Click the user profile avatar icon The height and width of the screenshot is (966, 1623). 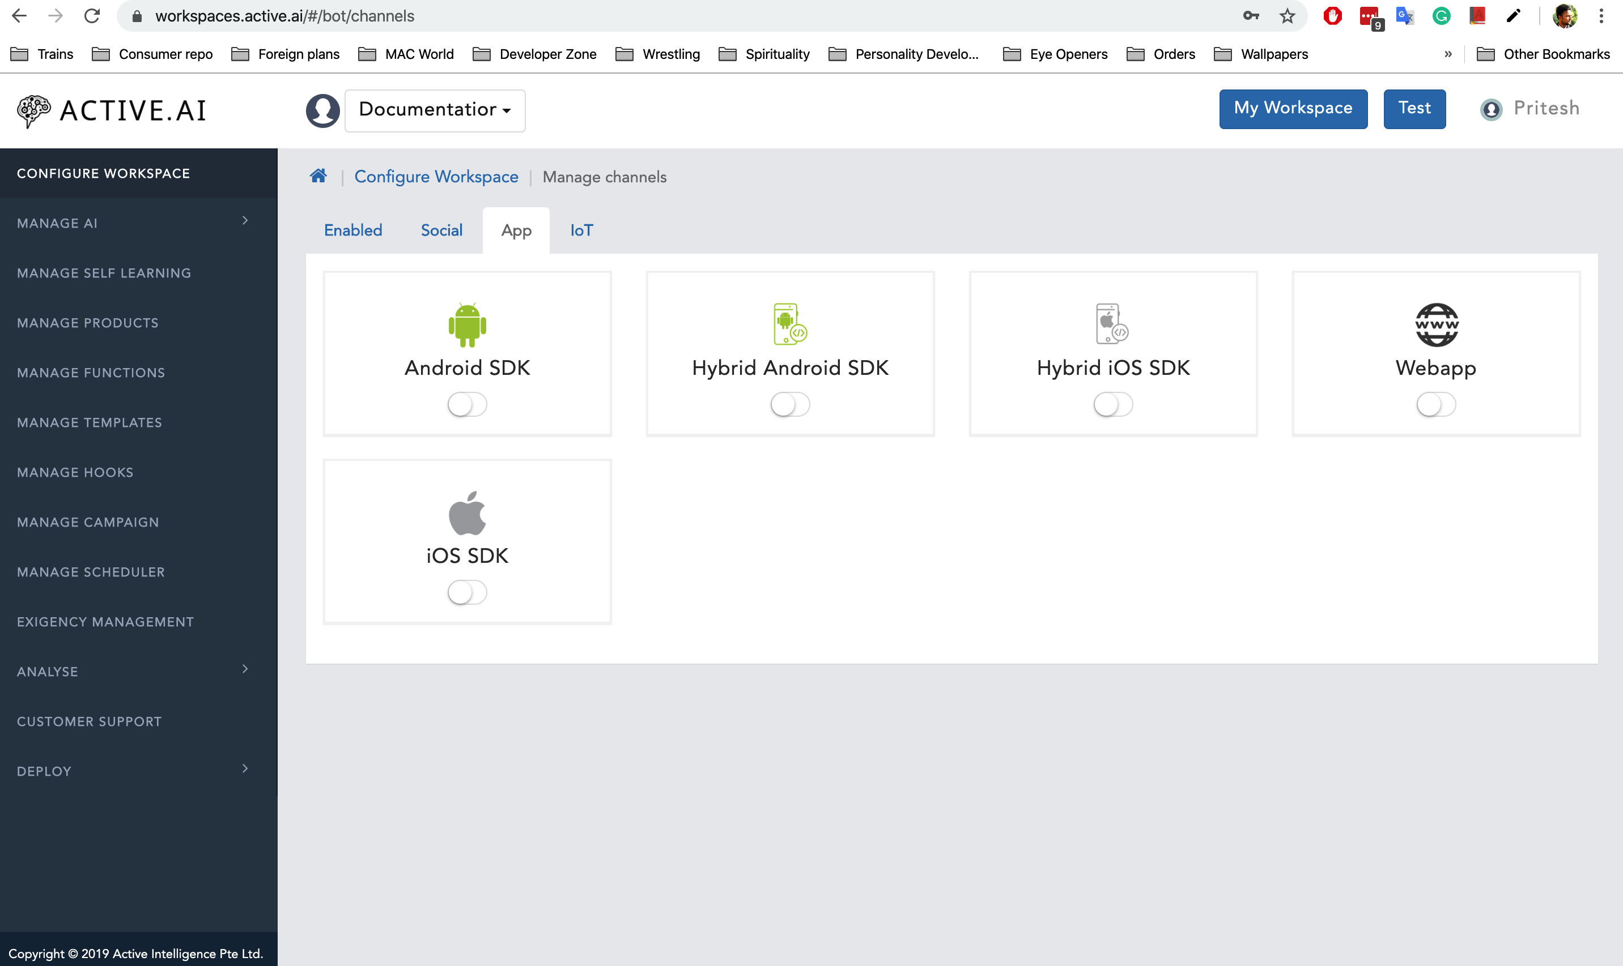1493,109
